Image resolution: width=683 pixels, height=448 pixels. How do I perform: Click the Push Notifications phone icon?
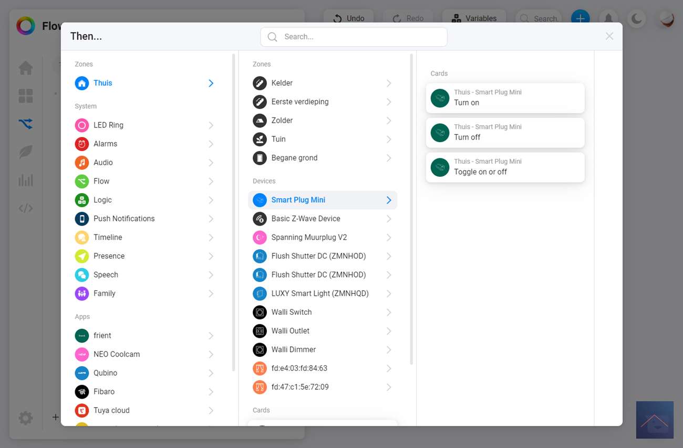pos(81,219)
